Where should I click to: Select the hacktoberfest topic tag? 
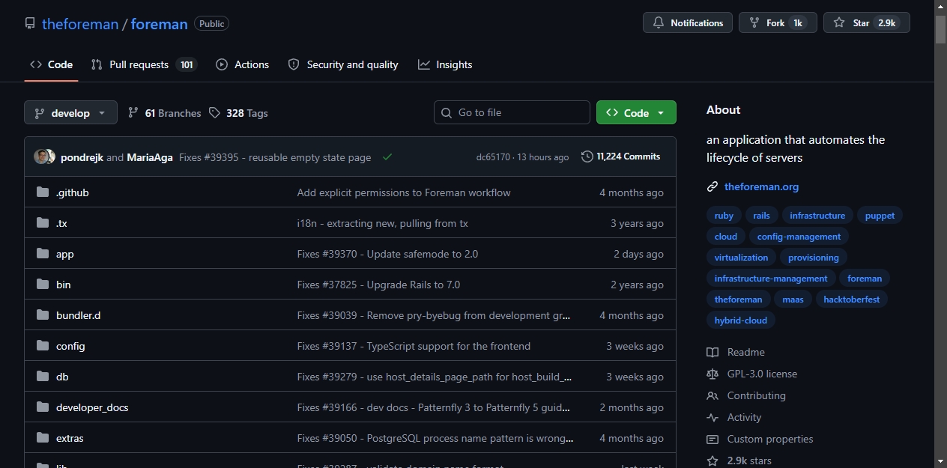pyautogui.click(x=852, y=300)
